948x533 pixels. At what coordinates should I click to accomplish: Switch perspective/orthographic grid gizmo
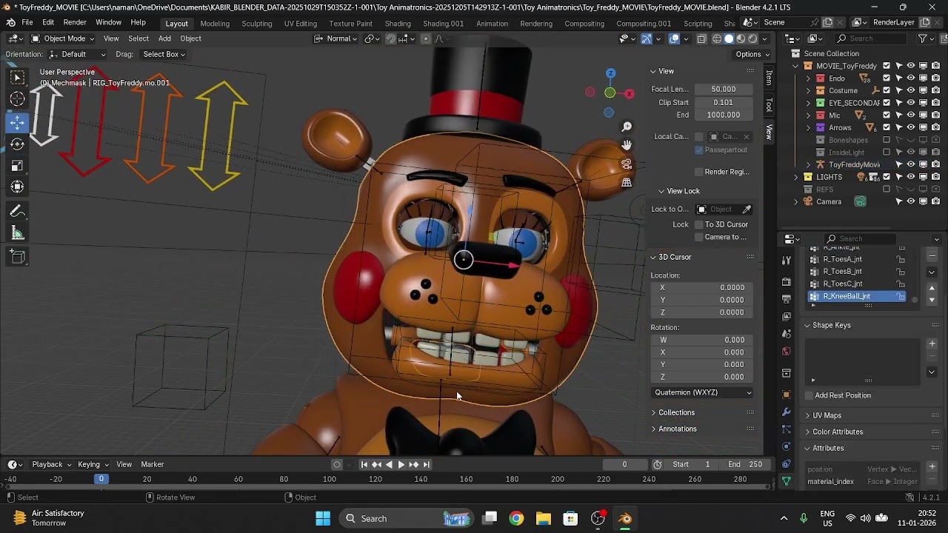point(627,182)
